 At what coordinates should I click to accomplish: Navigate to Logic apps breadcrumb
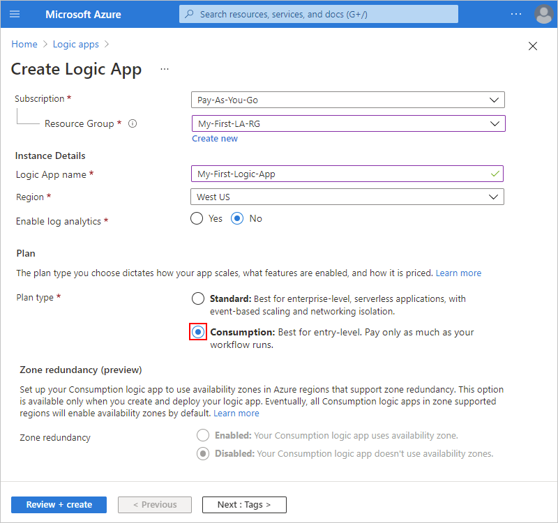click(x=76, y=44)
